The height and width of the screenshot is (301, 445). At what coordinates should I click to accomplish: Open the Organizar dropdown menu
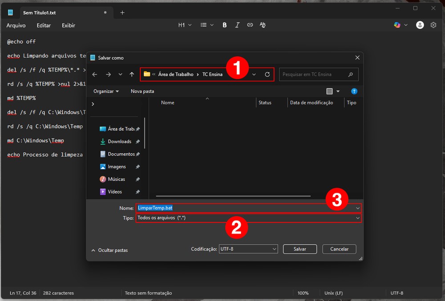[106, 91]
